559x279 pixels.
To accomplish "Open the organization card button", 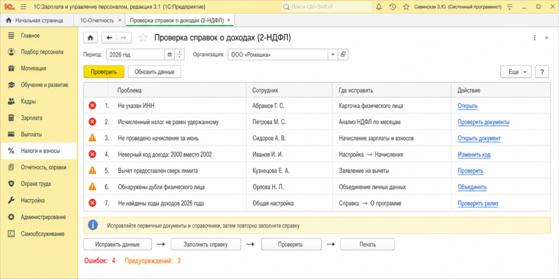I will tap(343, 55).
